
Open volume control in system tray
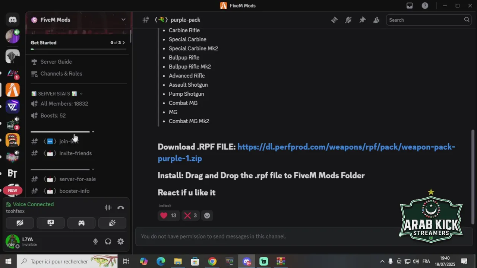point(416,261)
